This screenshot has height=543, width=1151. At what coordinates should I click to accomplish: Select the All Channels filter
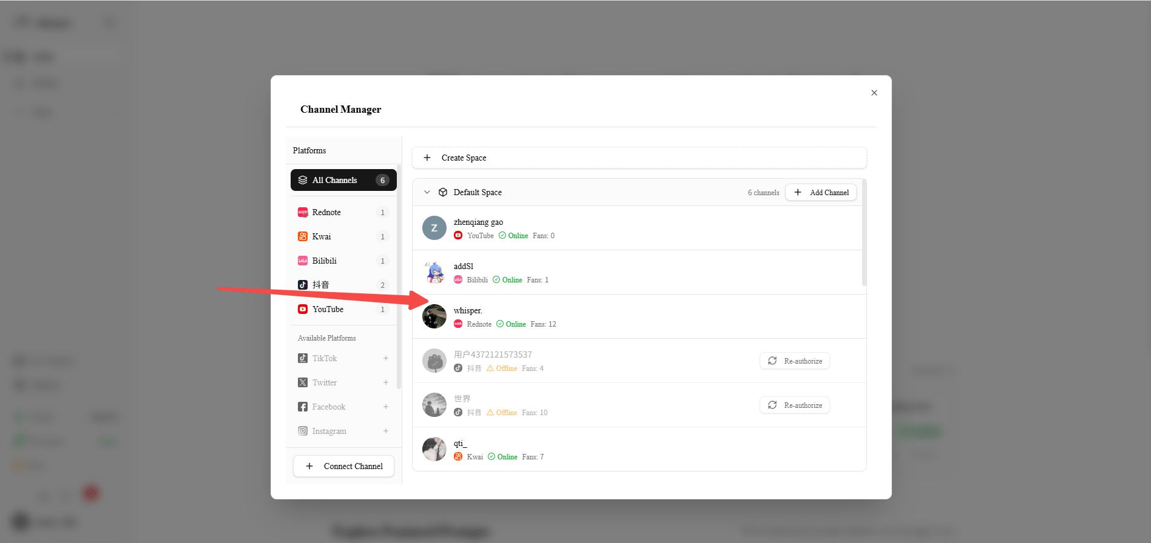[x=343, y=180]
